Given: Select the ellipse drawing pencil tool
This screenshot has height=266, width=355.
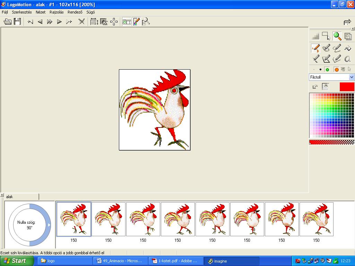Looking at the screenshot, I should 326,48.
